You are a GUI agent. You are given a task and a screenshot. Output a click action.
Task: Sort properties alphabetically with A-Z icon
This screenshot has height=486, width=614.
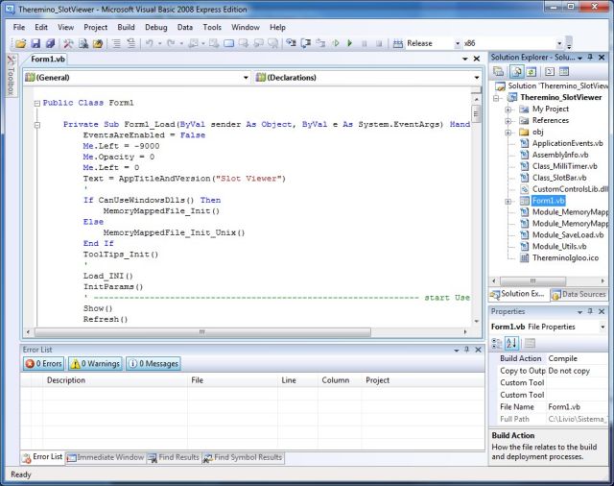511,343
